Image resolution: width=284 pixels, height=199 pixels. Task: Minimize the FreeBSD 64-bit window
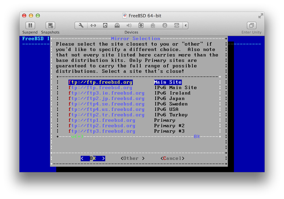tap(31, 16)
